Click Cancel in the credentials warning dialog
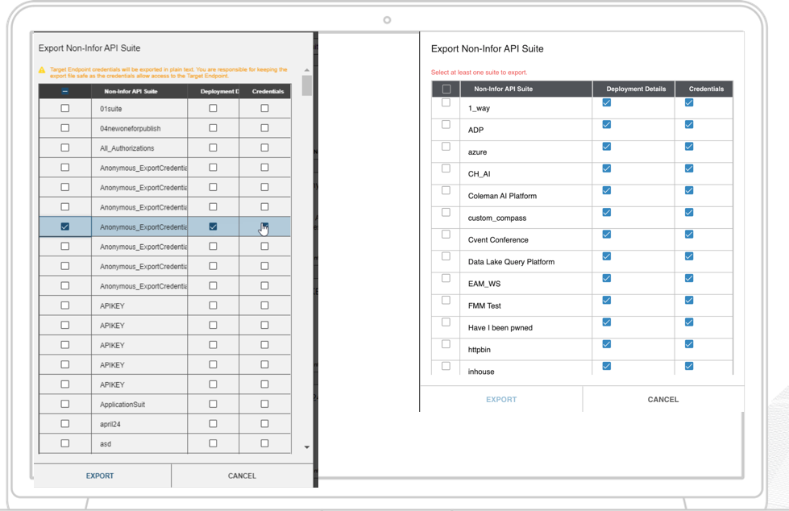 (x=242, y=476)
